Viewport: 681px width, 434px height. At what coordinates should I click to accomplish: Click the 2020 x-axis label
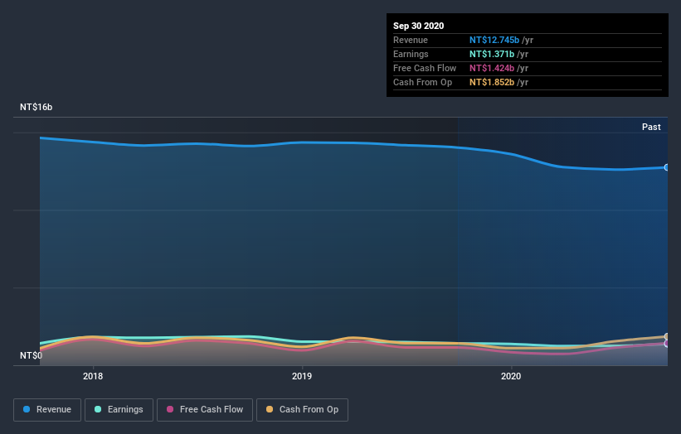(511, 376)
